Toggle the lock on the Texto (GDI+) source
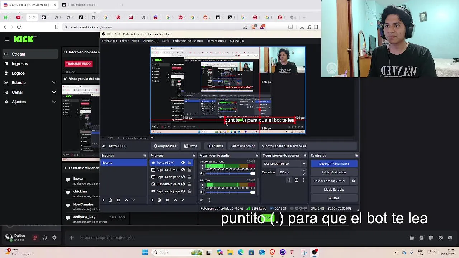This screenshot has height=258, width=459. 189,163
